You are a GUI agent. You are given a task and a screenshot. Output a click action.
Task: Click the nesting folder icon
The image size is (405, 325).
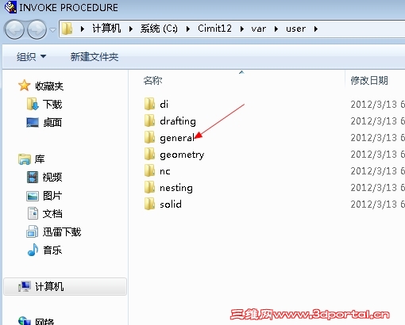(x=150, y=187)
